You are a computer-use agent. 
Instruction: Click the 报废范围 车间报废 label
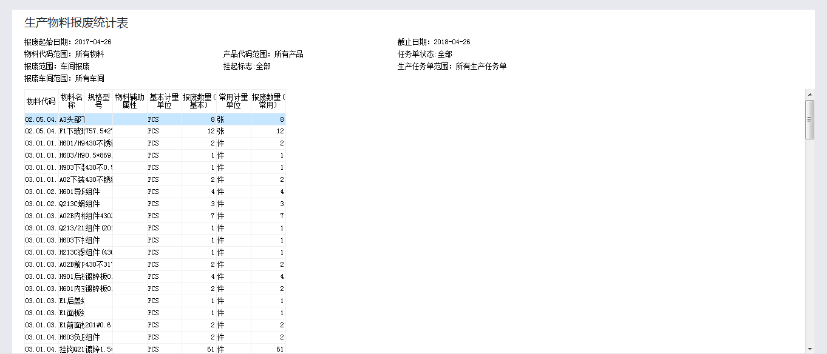(56, 66)
